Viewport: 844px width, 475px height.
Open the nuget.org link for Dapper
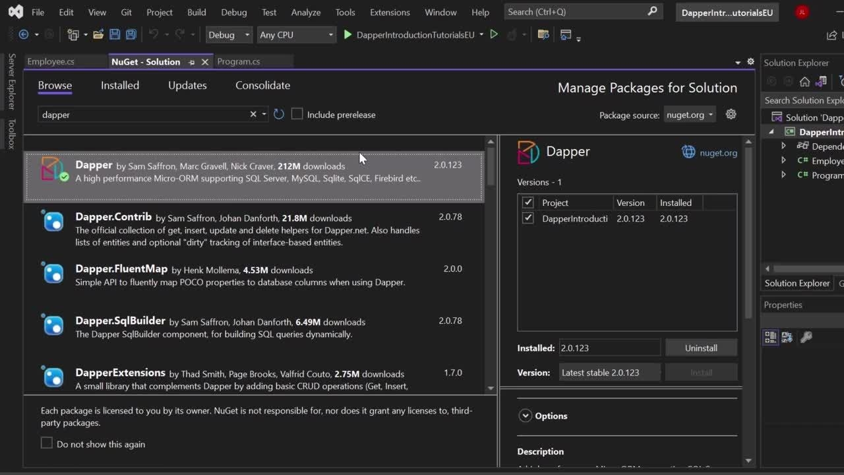click(x=718, y=152)
